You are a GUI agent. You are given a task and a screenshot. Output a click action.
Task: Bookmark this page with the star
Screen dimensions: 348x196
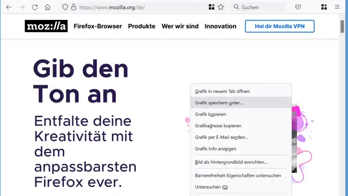(220, 7)
